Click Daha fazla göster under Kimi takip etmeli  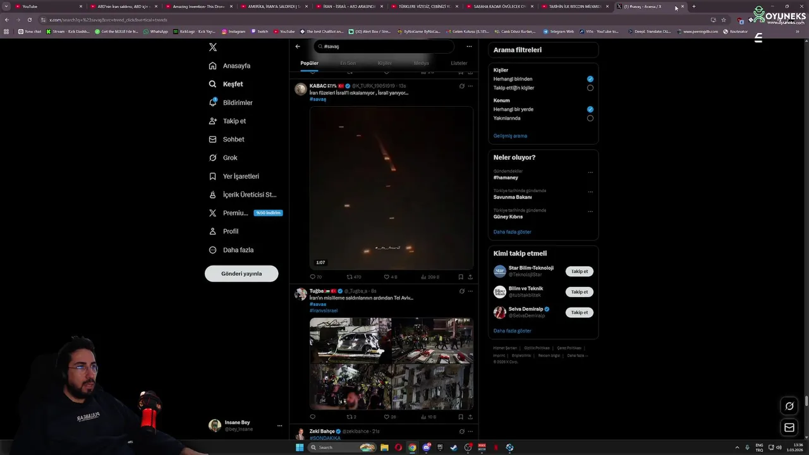pos(512,331)
